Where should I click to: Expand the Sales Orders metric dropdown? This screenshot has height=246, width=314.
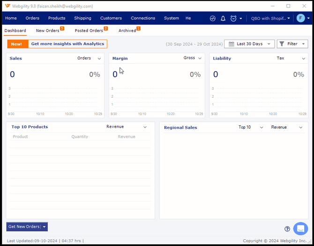[99, 59]
